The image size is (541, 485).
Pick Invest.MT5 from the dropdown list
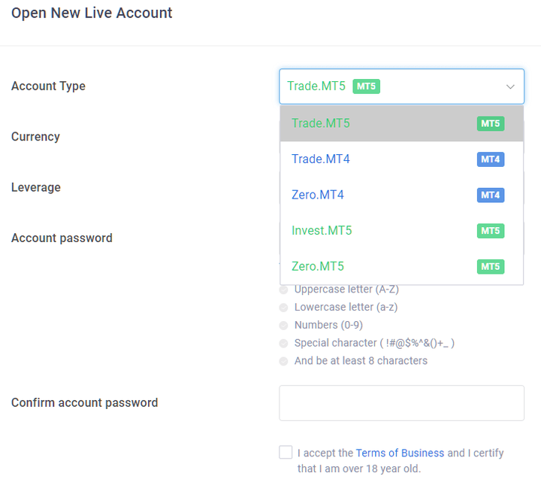coord(401,231)
